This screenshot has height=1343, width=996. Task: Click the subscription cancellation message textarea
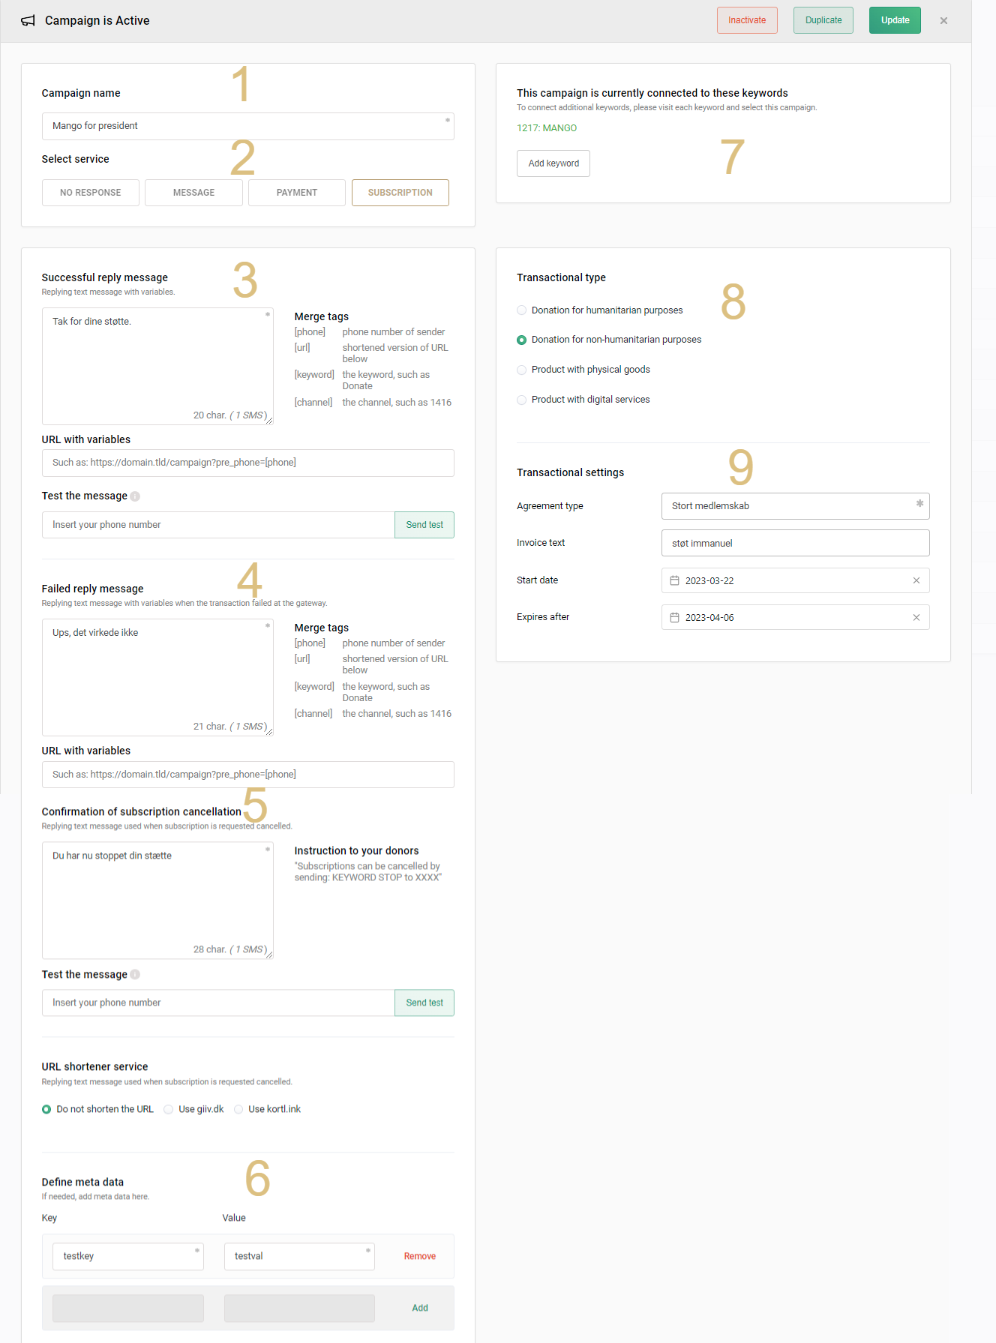[157, 900]
